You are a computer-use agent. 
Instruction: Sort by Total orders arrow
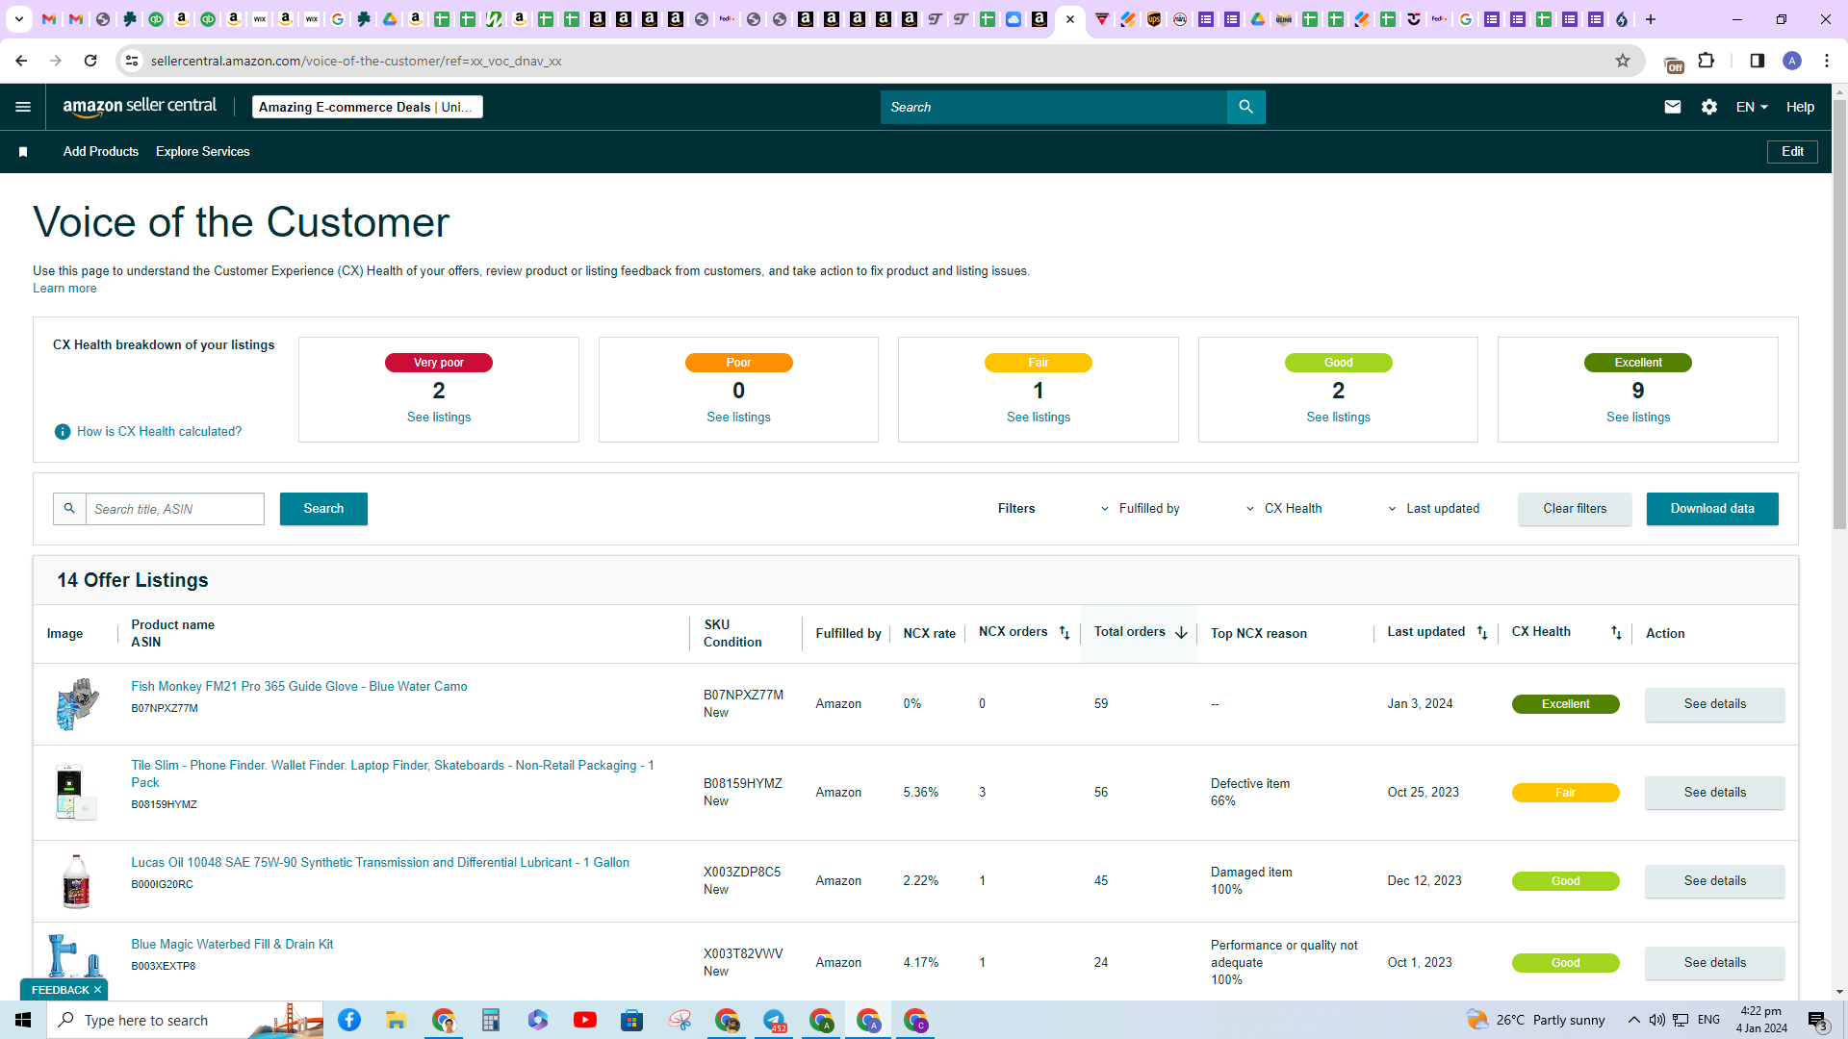(x=1181, y=633)
